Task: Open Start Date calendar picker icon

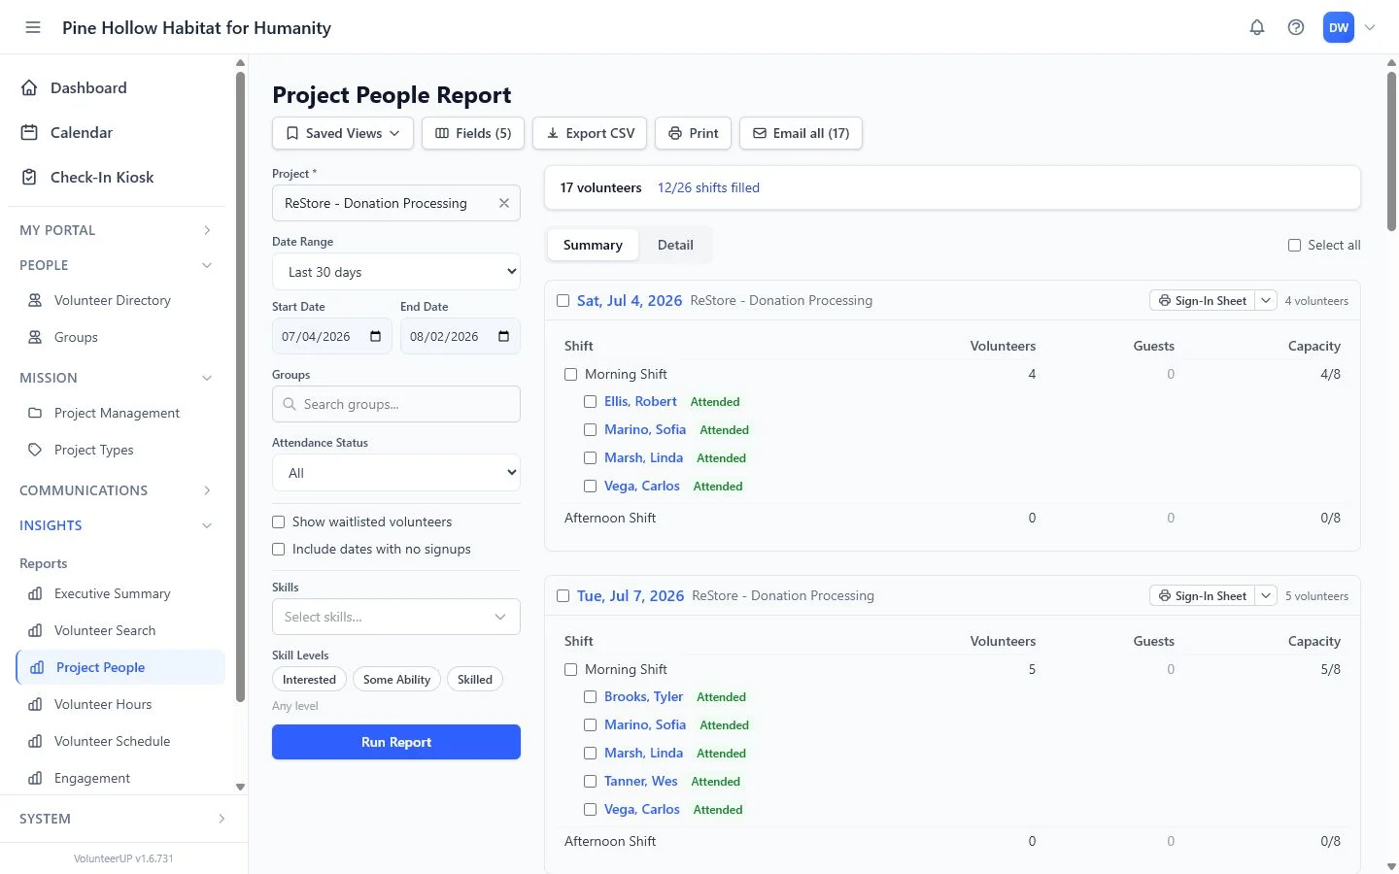Action: 376,336
